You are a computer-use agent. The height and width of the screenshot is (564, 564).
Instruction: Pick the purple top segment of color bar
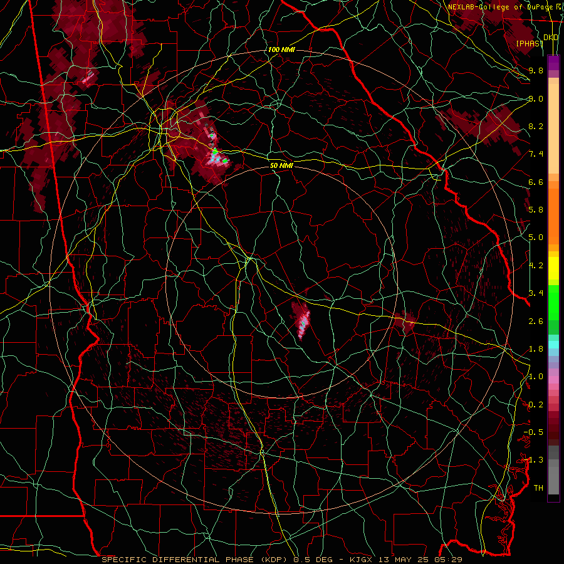pyautogui.click(x=553, y=63)
